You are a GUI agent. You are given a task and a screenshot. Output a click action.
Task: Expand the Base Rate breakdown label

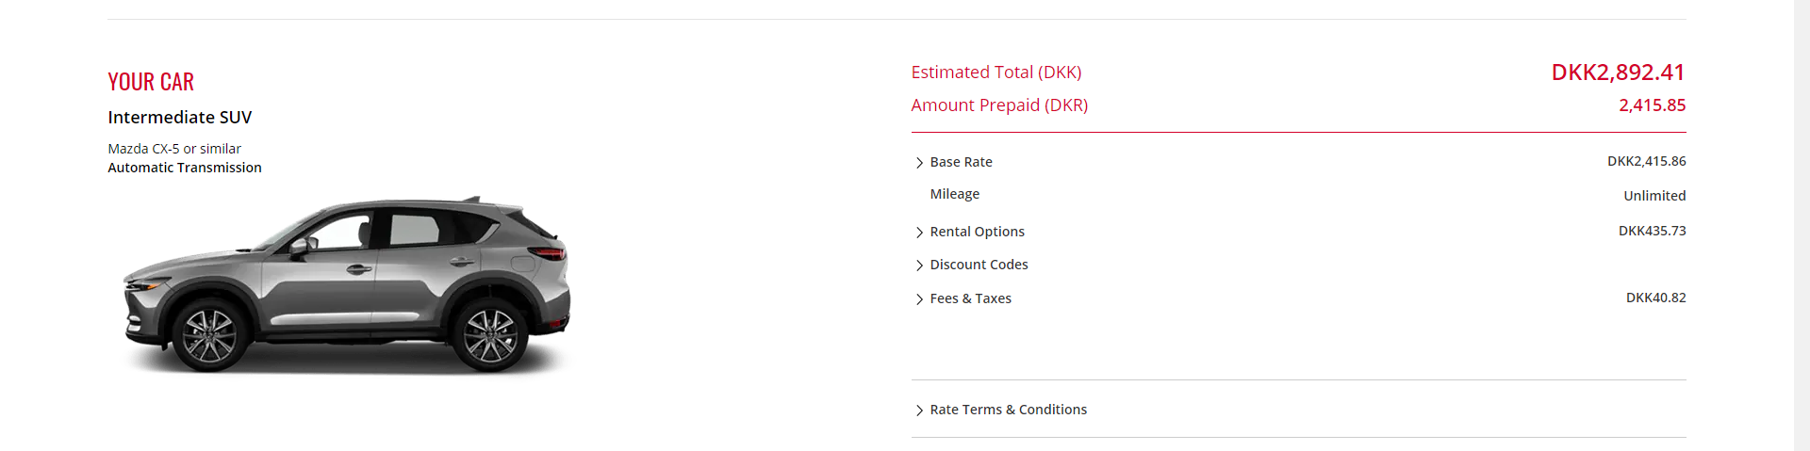coord(961,162)
